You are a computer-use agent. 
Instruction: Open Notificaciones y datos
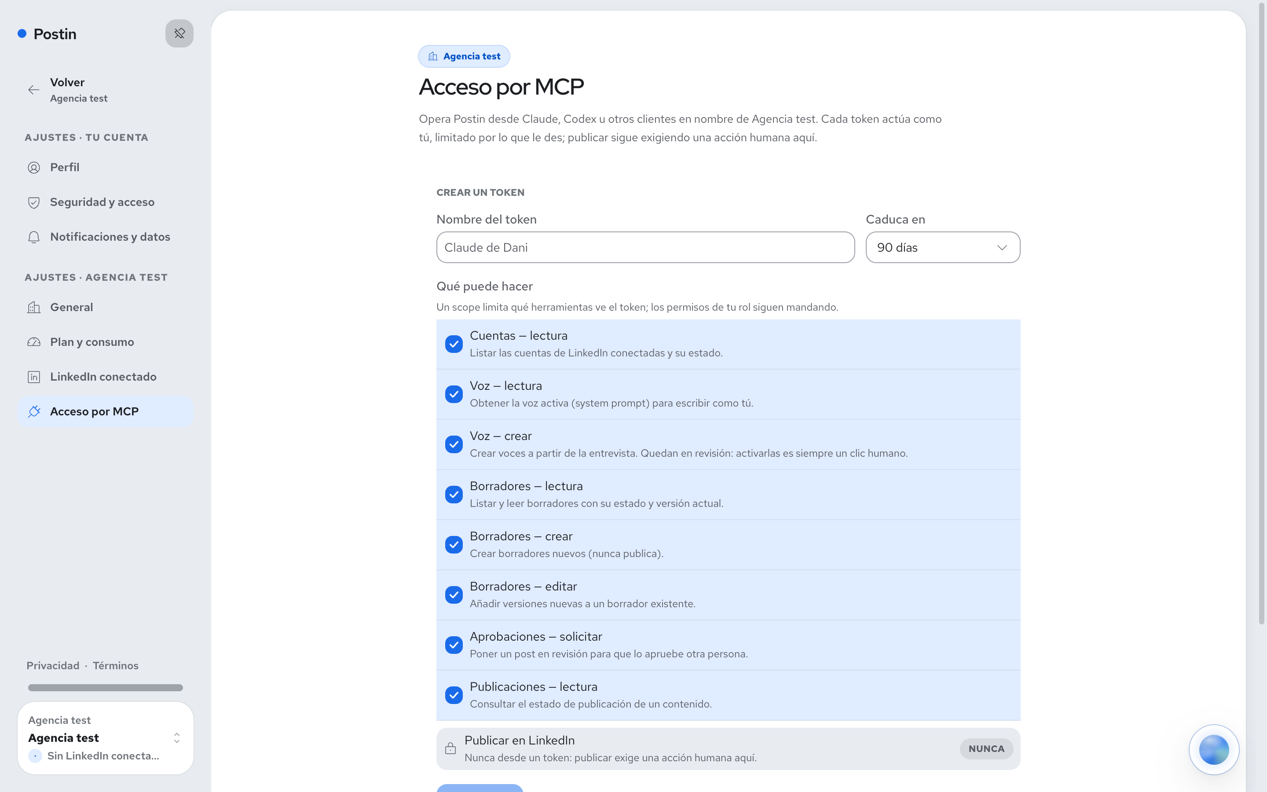(105, 237)
